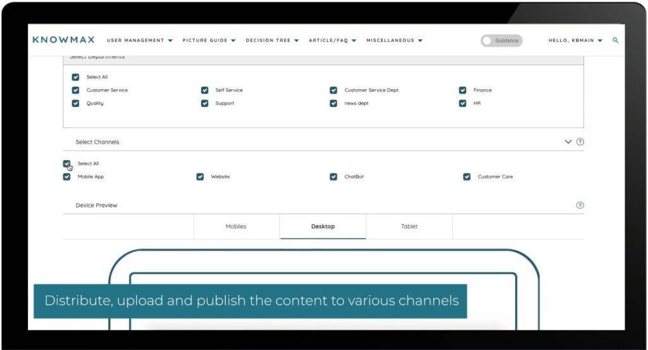648x350 pixels.
Task: Uncheck news dept checkbox
Action: 333,103
